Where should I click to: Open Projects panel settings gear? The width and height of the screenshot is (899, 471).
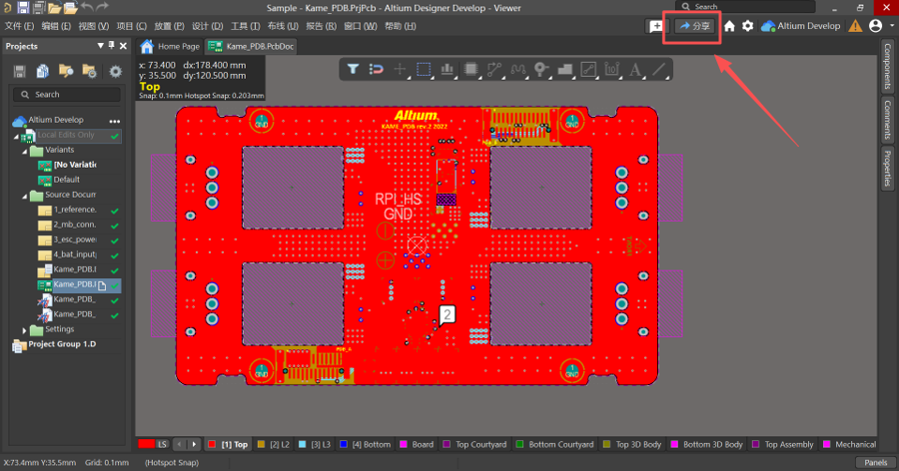coord(116,72)
